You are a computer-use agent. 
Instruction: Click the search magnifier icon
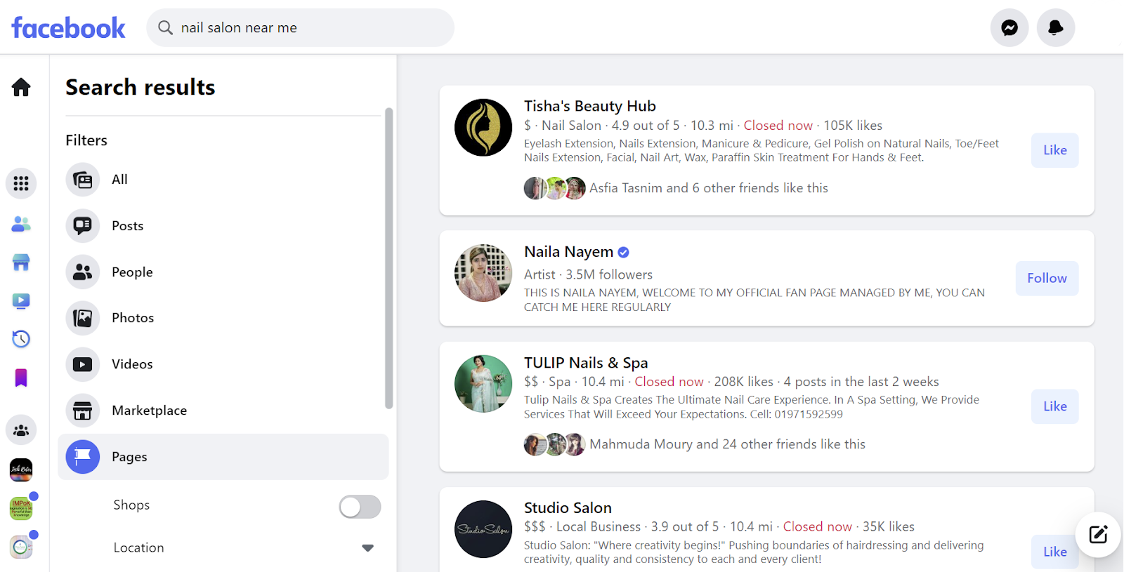(165, 27)
